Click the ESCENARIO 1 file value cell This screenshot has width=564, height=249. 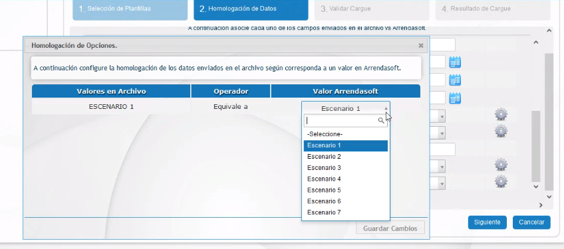click(111, 107)
